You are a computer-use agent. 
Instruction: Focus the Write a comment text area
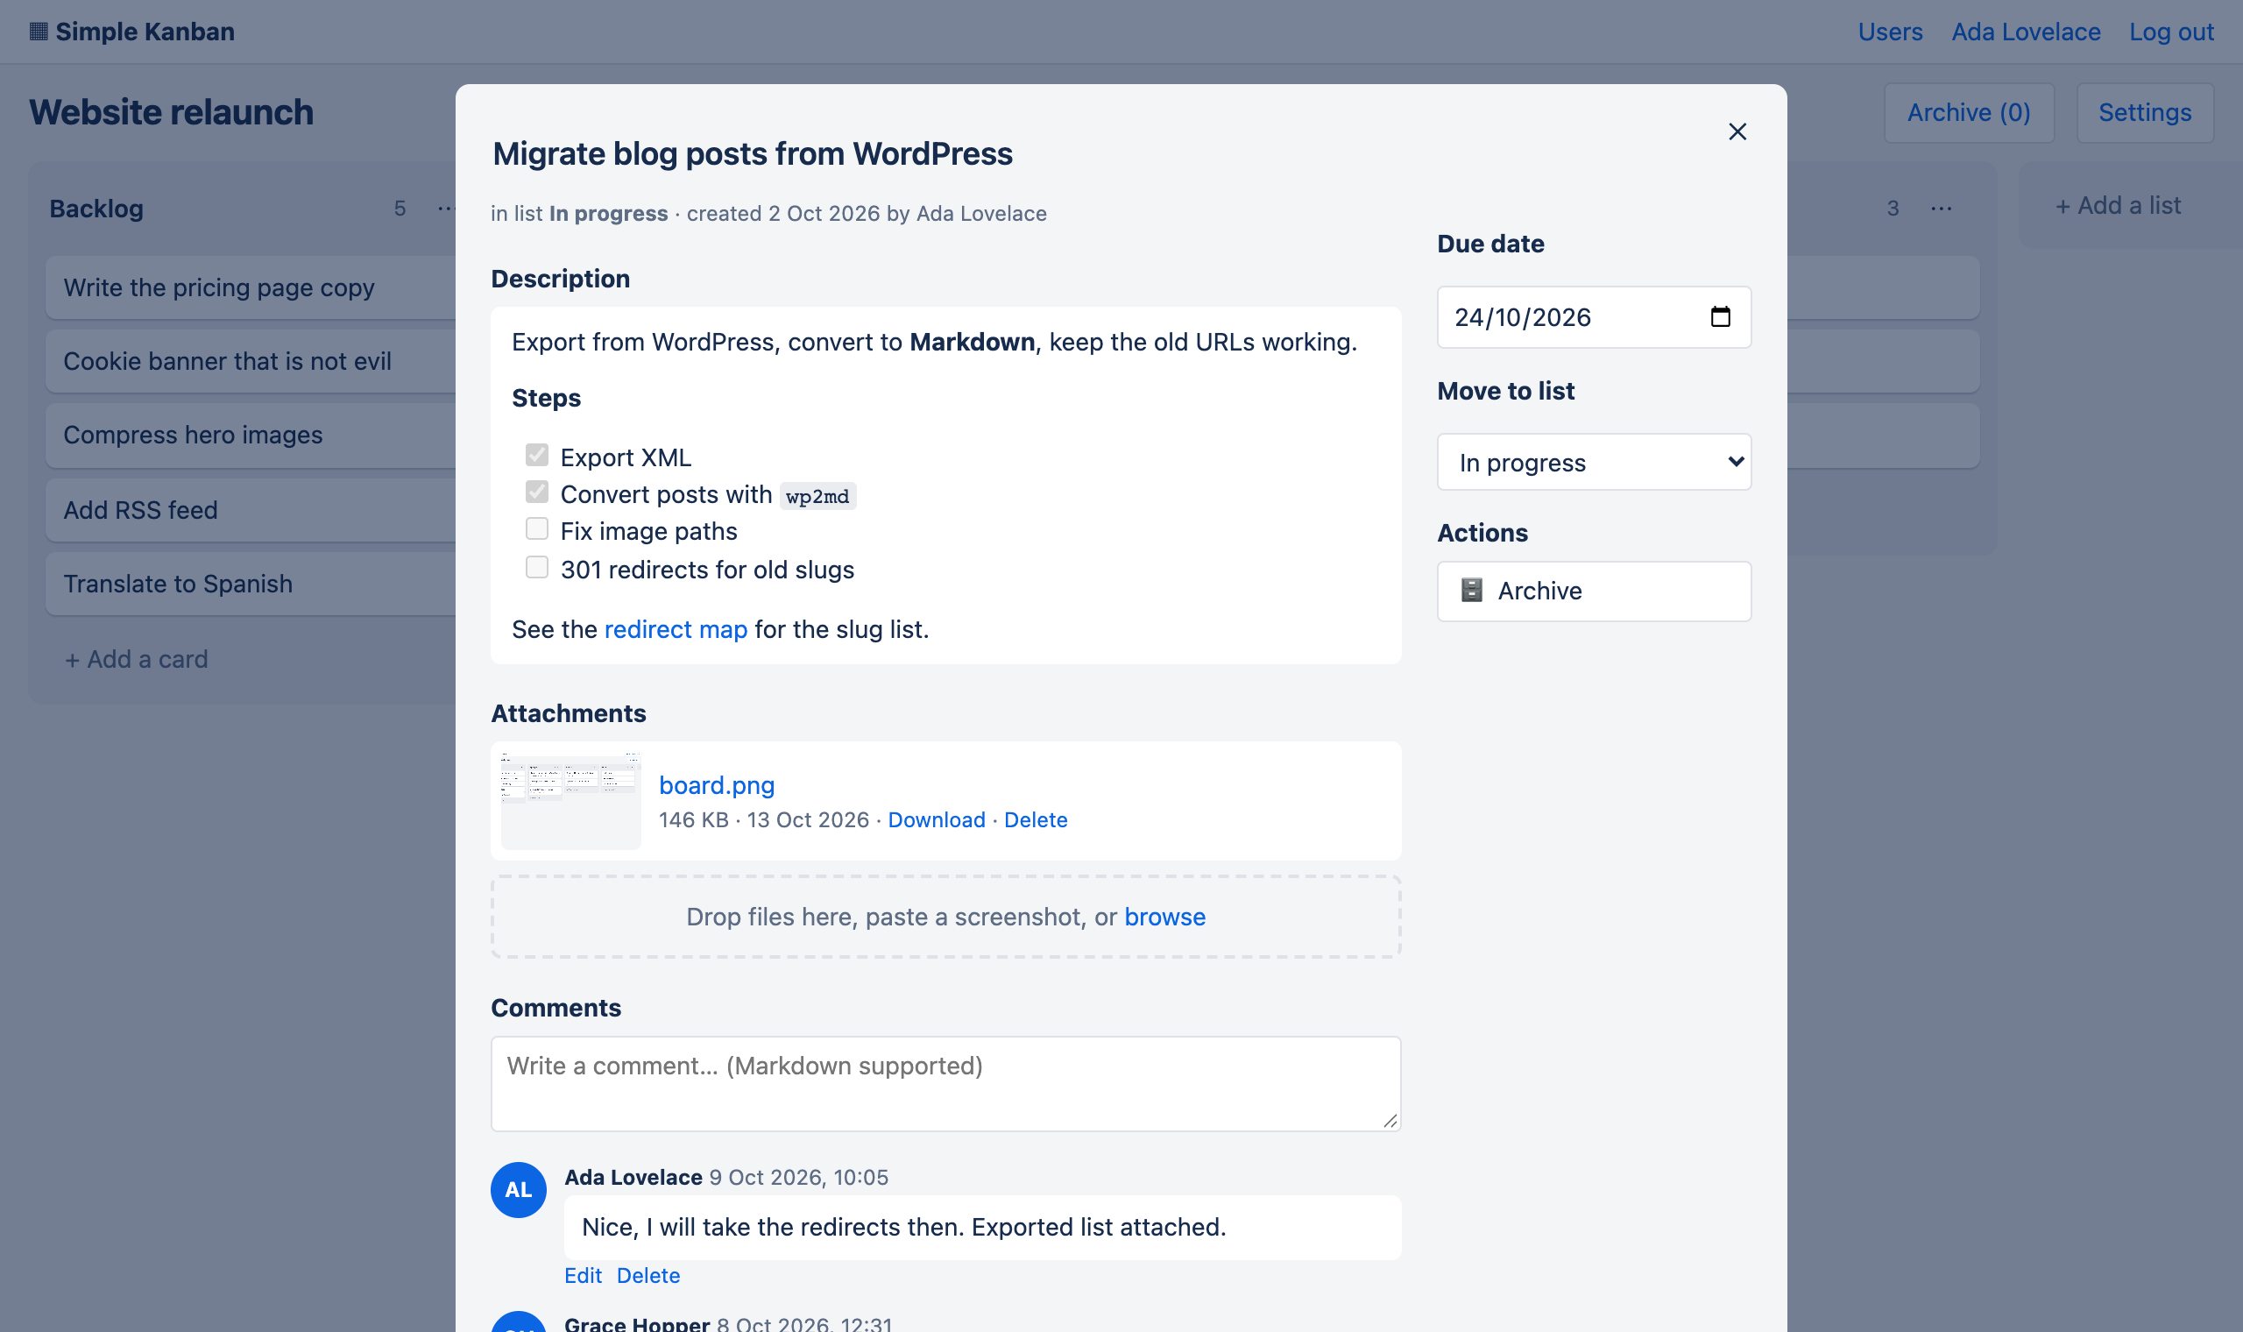945,1084
